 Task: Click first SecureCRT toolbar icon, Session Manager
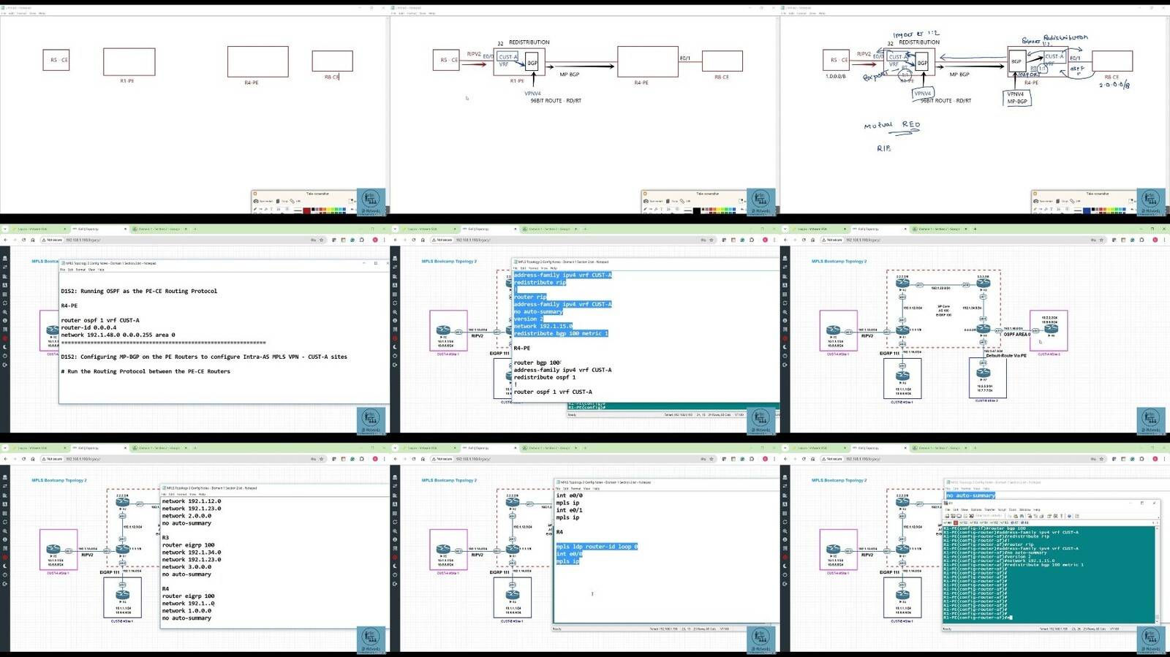947,516
